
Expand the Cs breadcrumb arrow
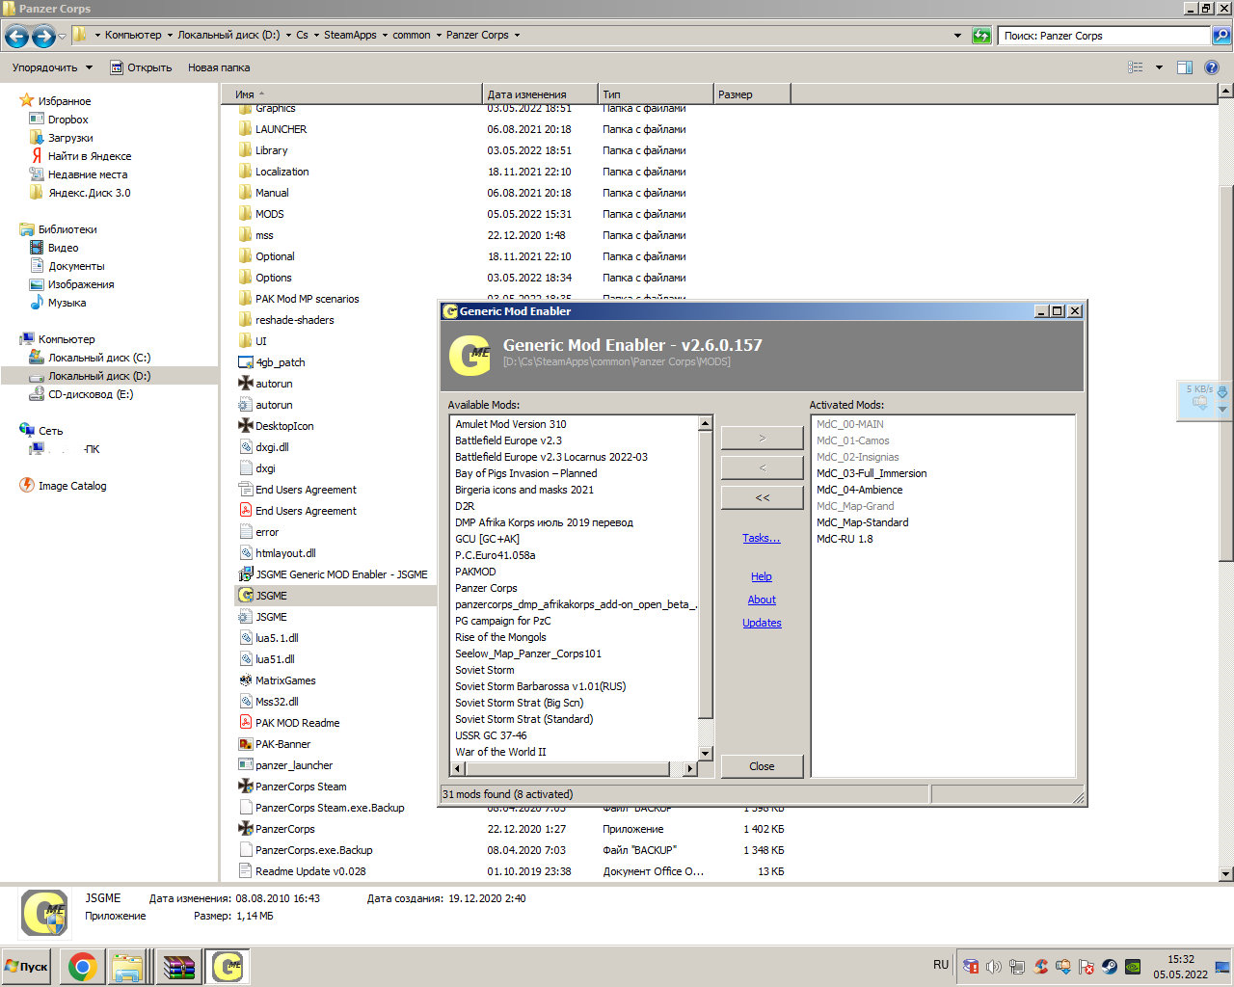[315, 35]
